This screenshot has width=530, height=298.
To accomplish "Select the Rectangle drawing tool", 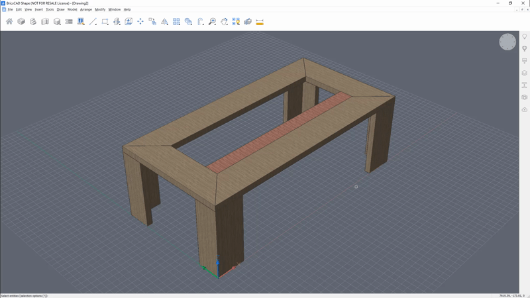I will click(x=105, y=22).
